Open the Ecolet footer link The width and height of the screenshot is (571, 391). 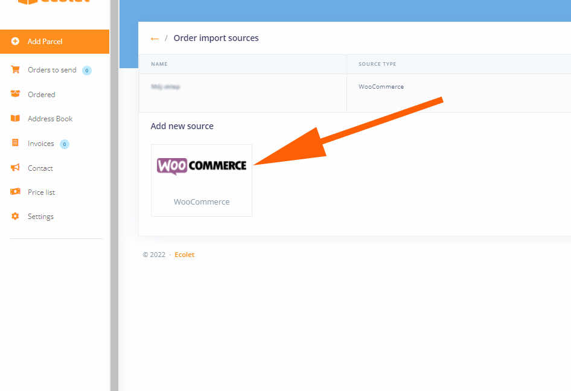click(185, 255)
